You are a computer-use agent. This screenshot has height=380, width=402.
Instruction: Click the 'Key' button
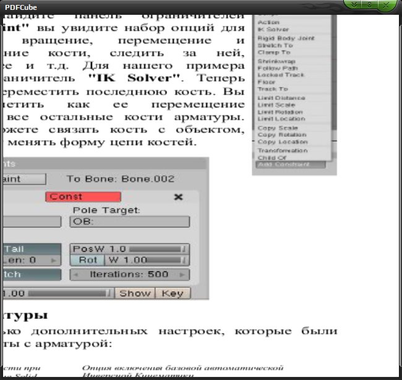173,293
